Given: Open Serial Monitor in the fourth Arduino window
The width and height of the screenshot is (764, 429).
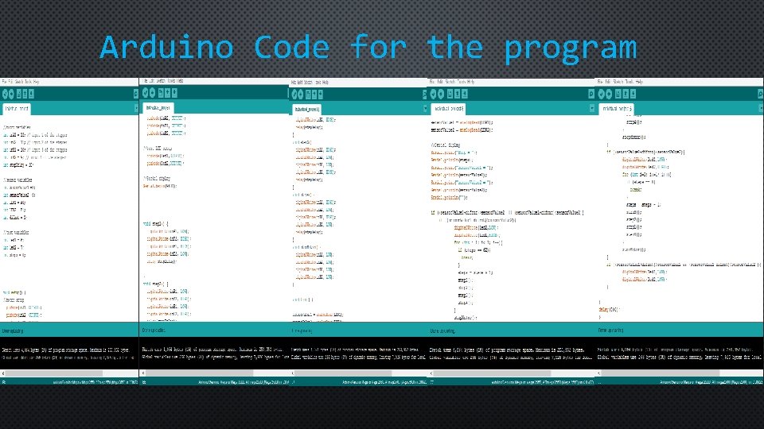Looking at the screenshot, I should pyautogui.click(x=591, y=94).
